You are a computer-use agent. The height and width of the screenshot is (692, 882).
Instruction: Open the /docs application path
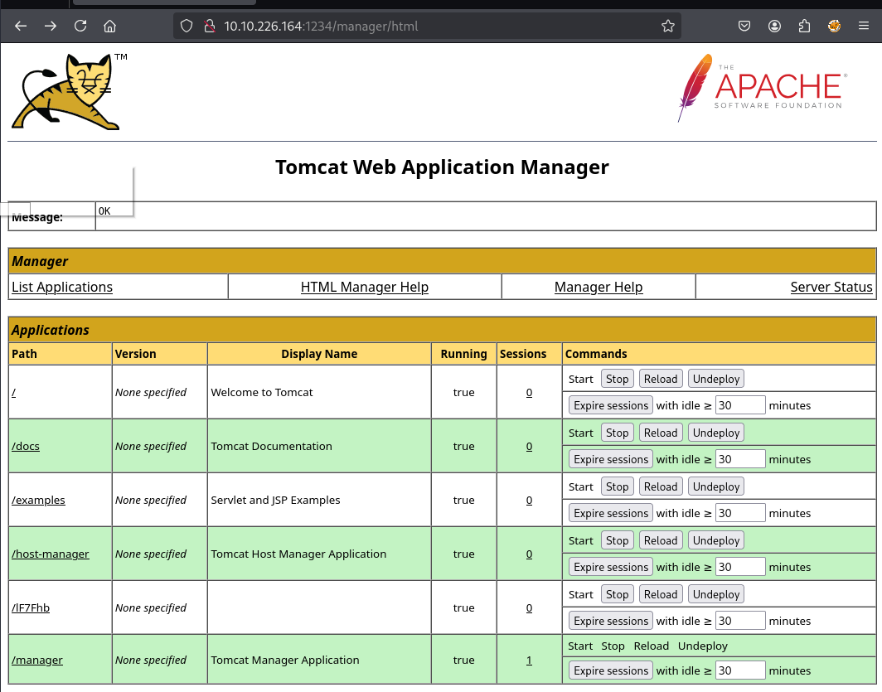click(26, 447)
